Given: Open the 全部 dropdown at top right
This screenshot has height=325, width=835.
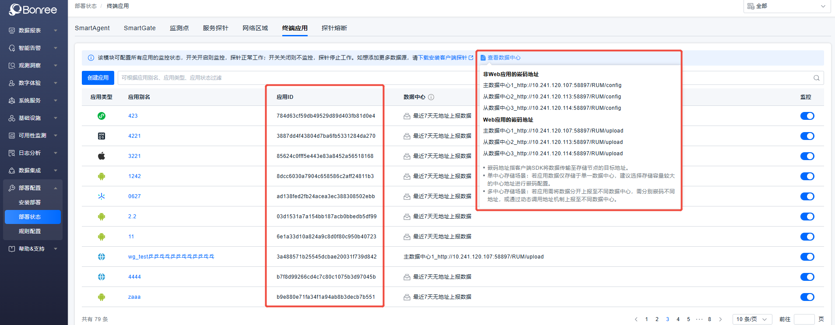Looking at the screenshot, I should [x=786, y=6].
